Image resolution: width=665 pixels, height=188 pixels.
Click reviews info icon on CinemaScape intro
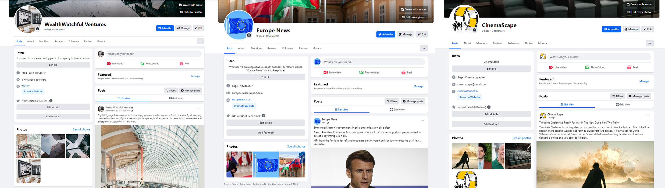(489, 107)
